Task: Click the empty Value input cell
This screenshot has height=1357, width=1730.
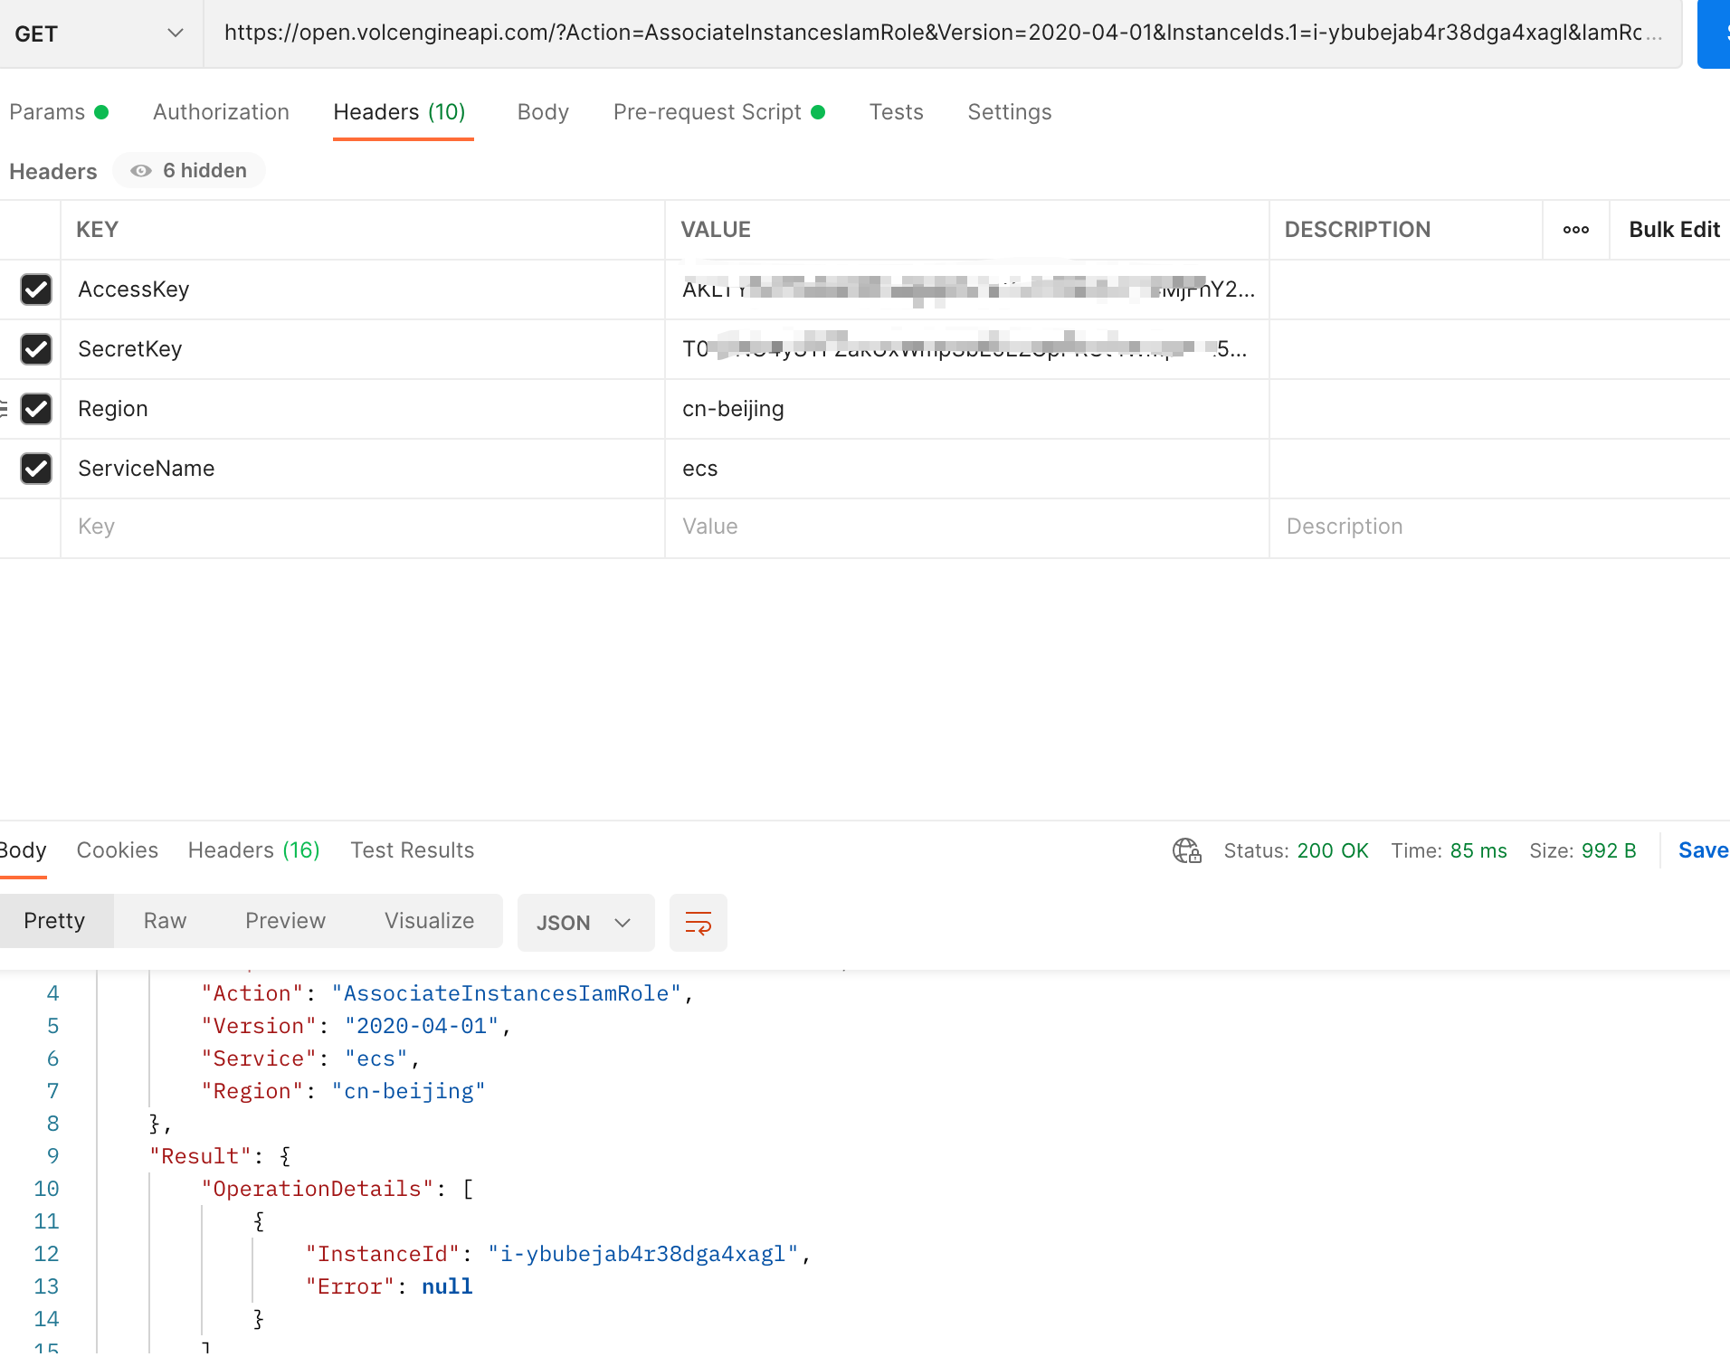Action: 966,527
